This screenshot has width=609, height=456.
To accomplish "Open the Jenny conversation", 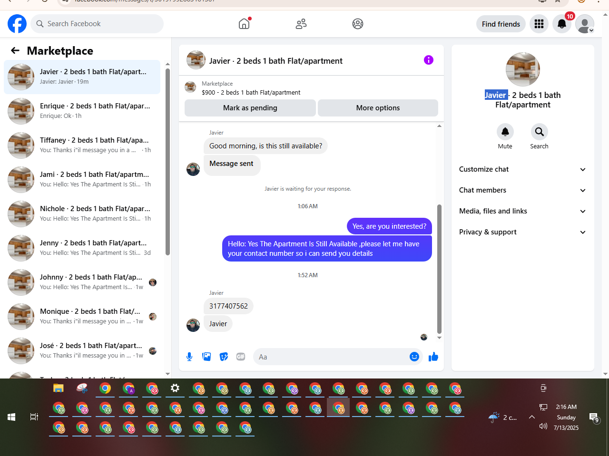I will [x=82, y=248].
